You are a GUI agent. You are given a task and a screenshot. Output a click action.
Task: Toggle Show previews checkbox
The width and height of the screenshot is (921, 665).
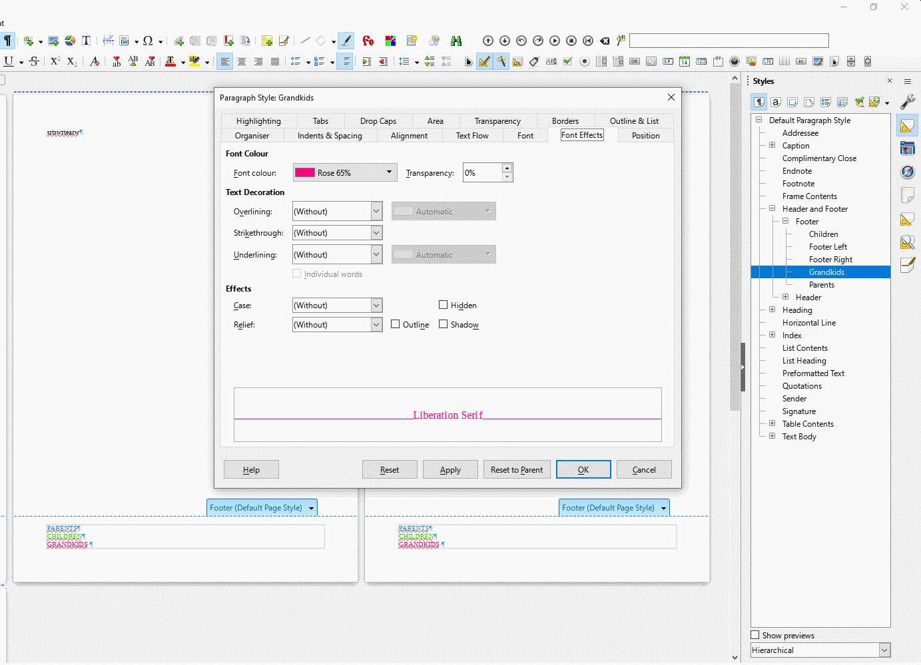tap(755, 635)
